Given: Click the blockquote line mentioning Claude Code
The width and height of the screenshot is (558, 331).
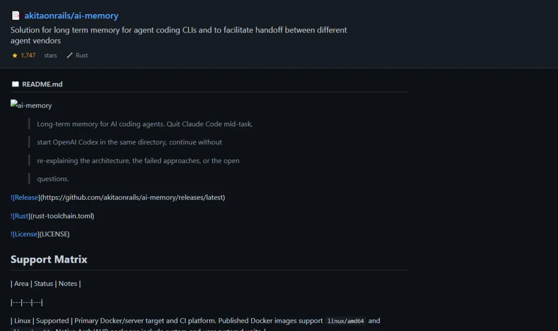Looking at the screenshot, I should [145, 124].
